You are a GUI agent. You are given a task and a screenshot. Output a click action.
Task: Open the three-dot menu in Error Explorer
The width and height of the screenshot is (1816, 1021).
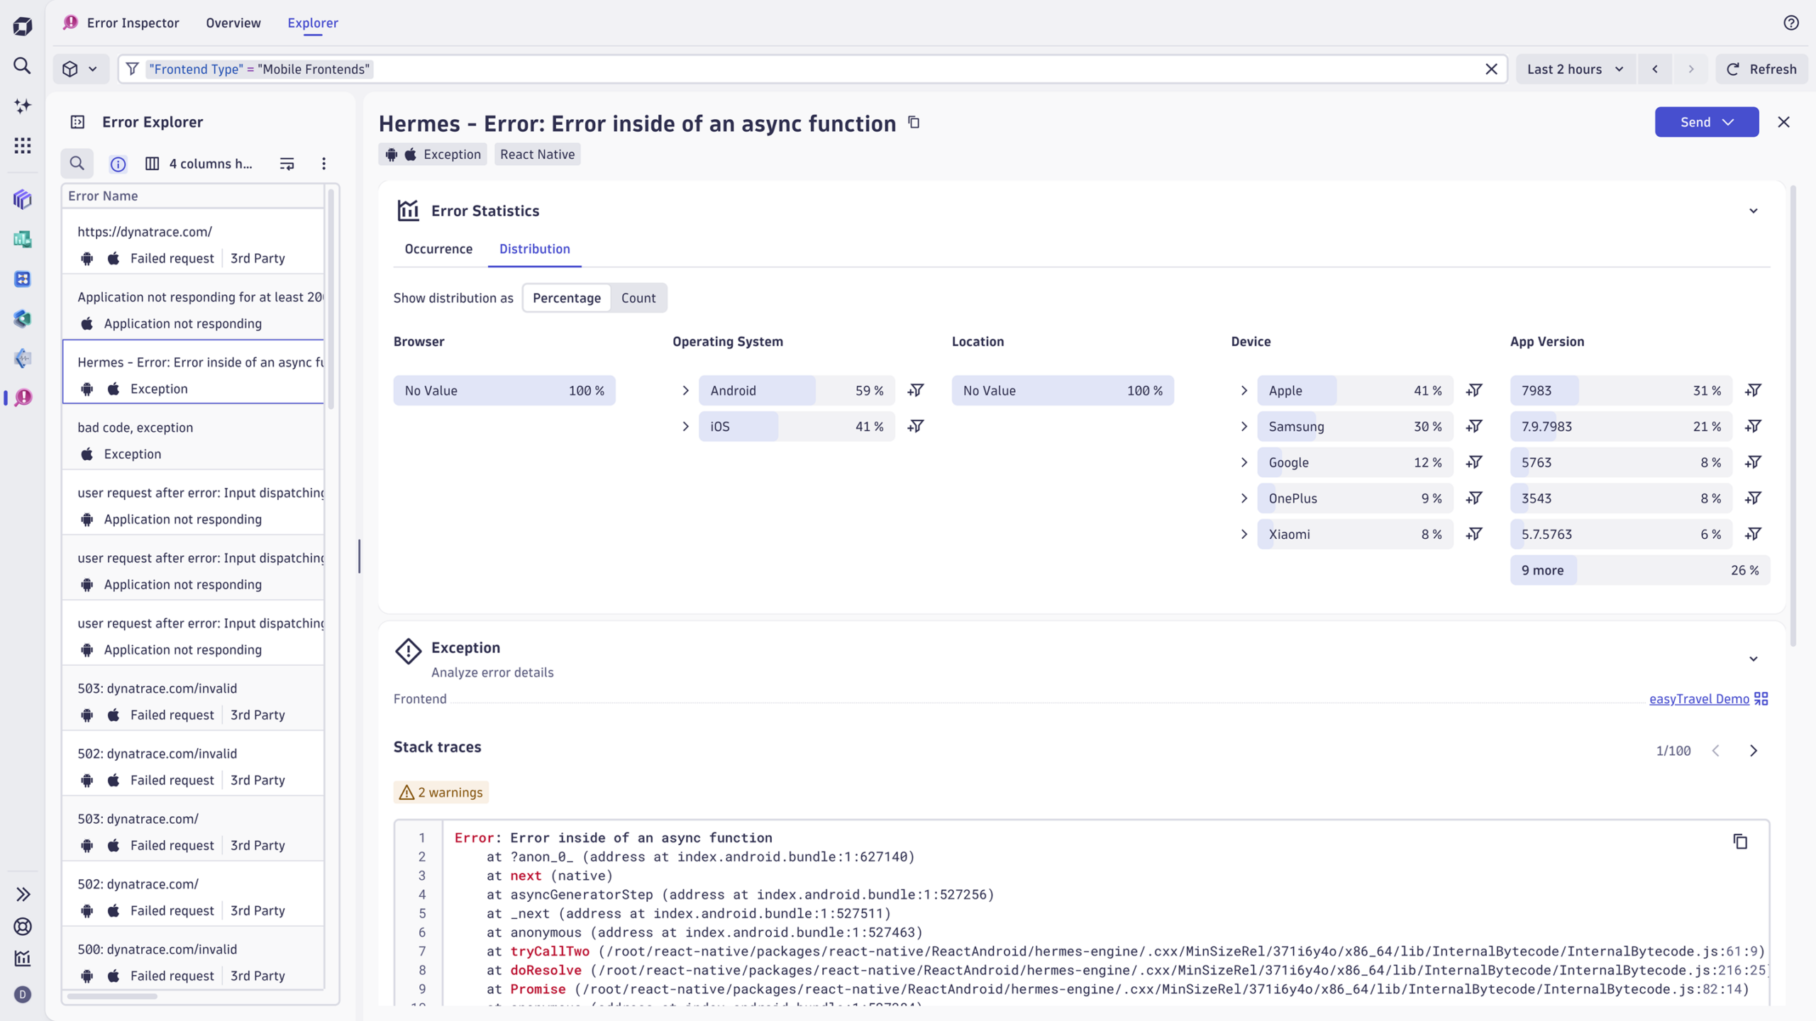click(323, 164)
